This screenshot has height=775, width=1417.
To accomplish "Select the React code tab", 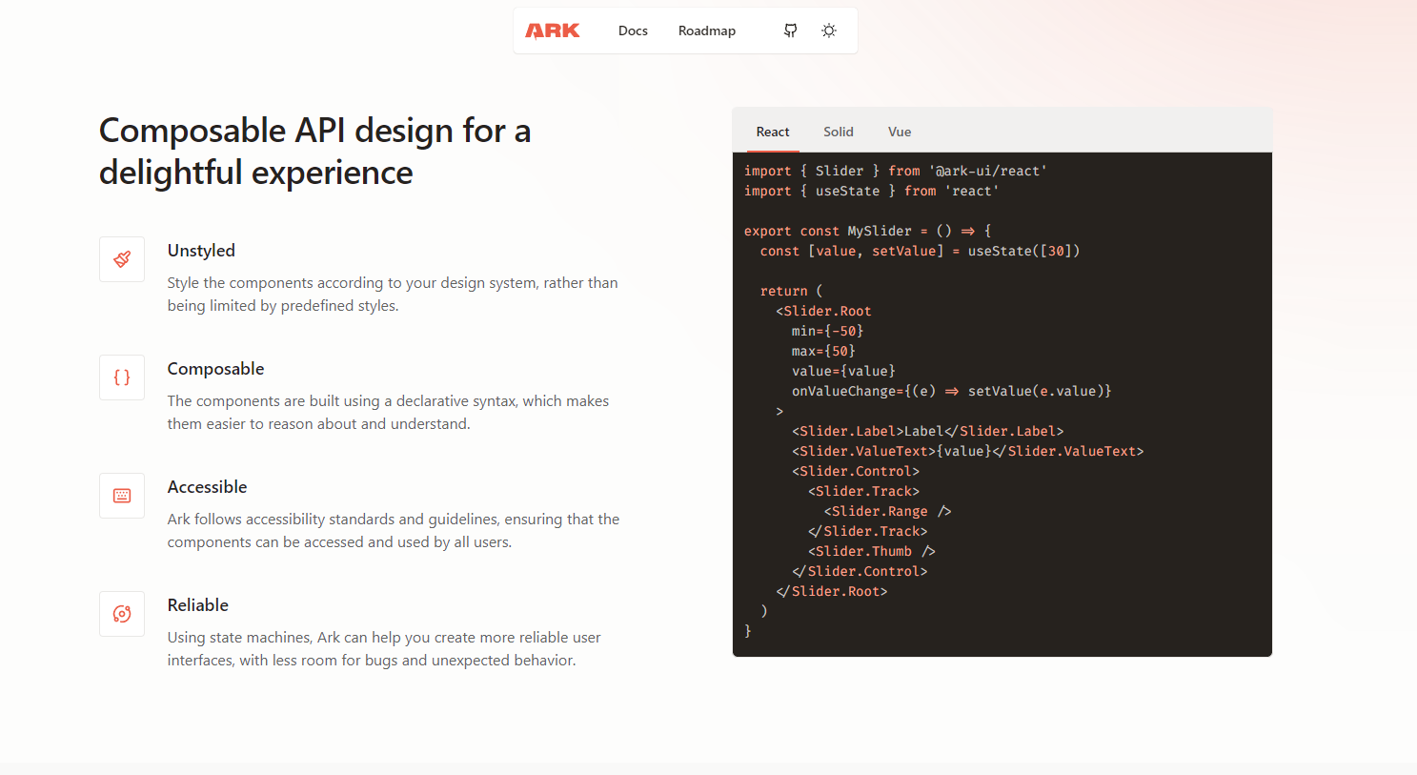I will 773,132.
